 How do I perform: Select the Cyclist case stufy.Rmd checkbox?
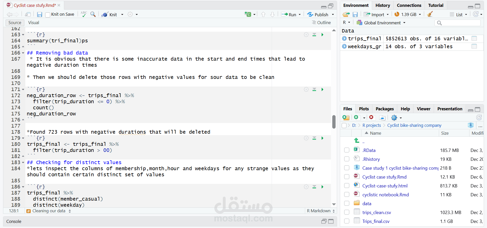tap(347, 177)
